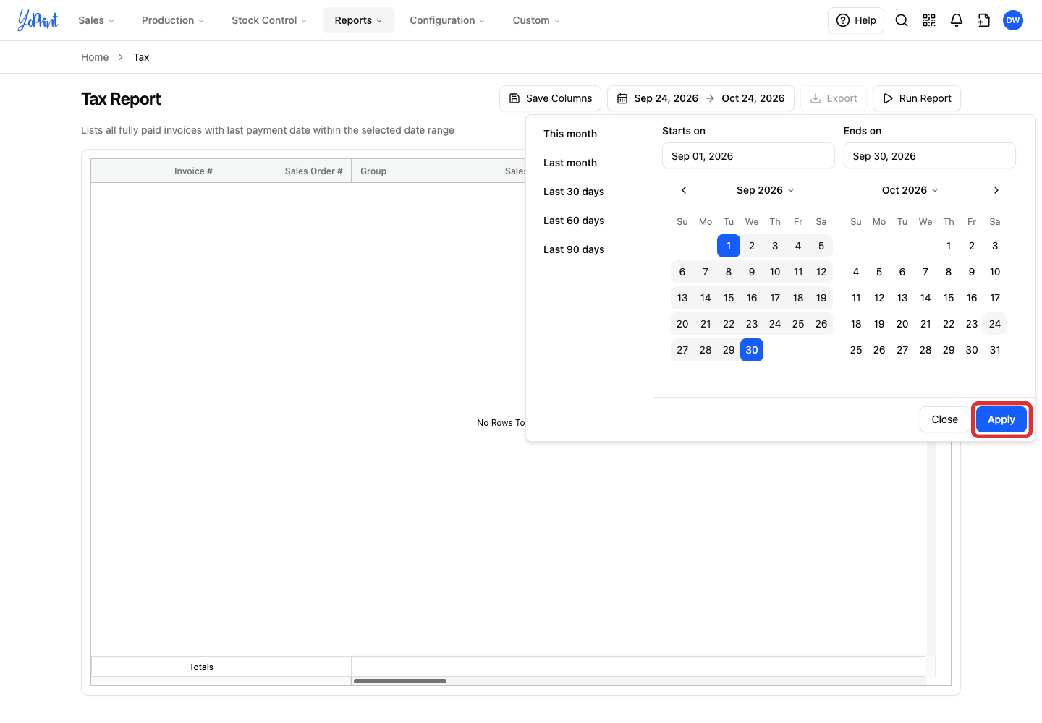Expand the Custom menu

tap(536, 20)
